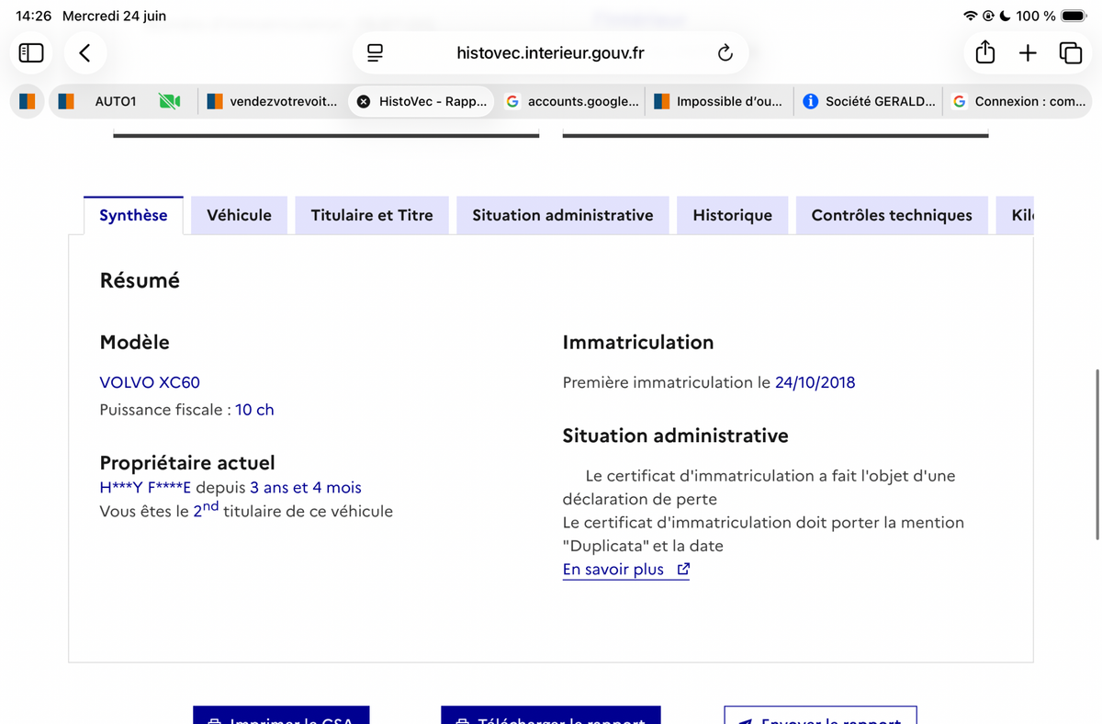Open the Historique tab
Viewport: 1102px width, 724px height.
733,215
